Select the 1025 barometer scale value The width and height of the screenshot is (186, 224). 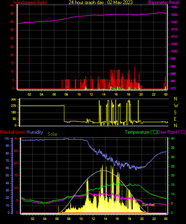[174, 15]
